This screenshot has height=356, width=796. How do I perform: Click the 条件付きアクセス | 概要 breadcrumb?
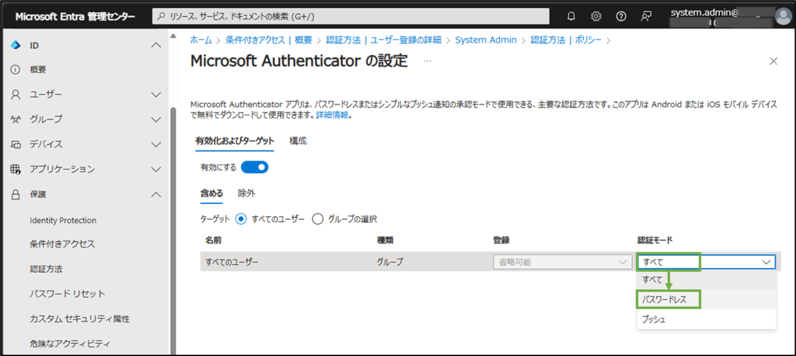click(x=269, y=40)
